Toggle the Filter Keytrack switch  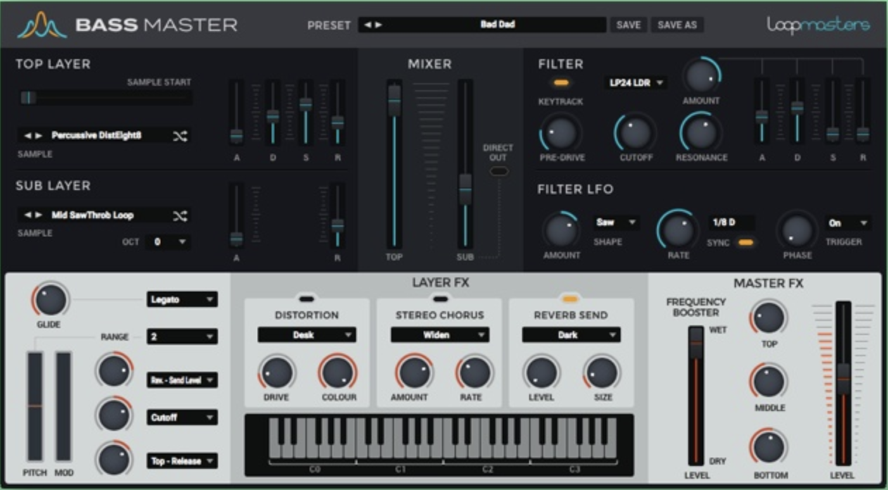click(x=562, y=82)
